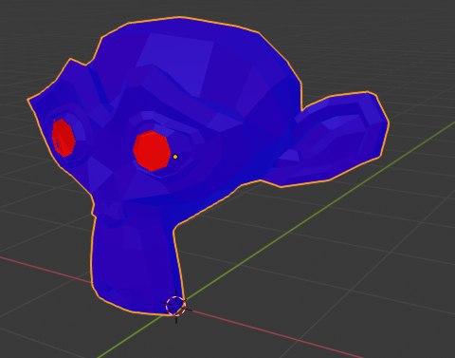Screen dimensions: 455x358
Task: Click the monkey's smaller red eye near the edge
Action: 64,138
